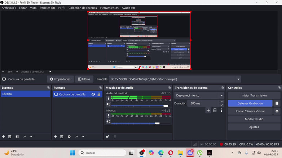Open File Explorer from taskbar
The width and height of the screenshot is (282, 158).
180,153
